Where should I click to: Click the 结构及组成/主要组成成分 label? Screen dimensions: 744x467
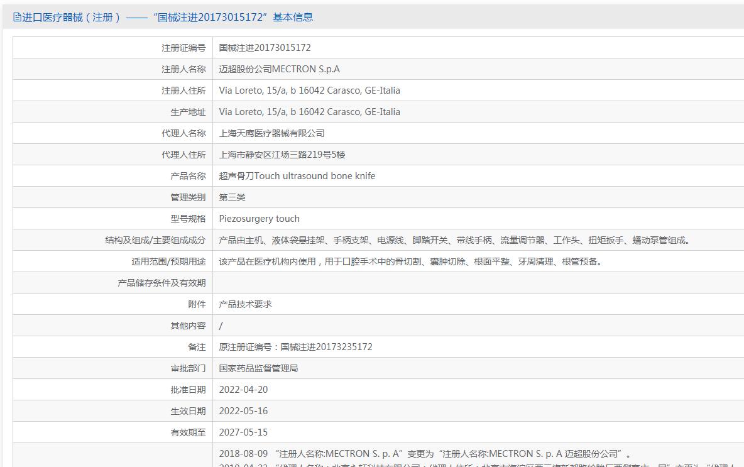(x=155, y=240)
